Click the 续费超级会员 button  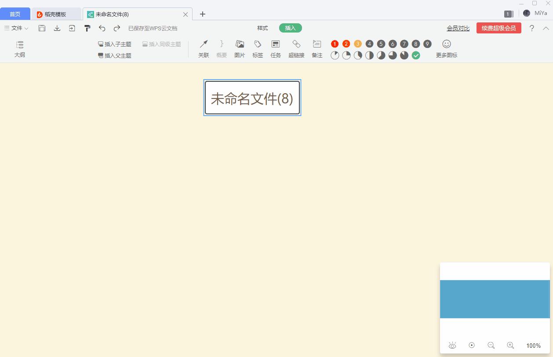point(498,27)
